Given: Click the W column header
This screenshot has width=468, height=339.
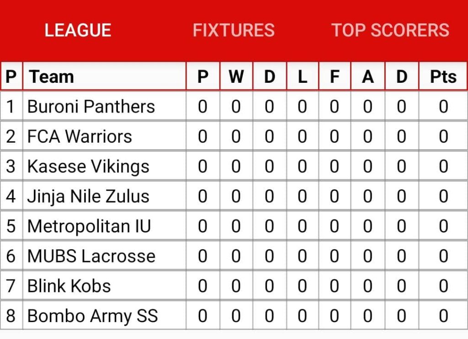Looking at the screenshot, I should pyautogui.click(x=236, y=77).
